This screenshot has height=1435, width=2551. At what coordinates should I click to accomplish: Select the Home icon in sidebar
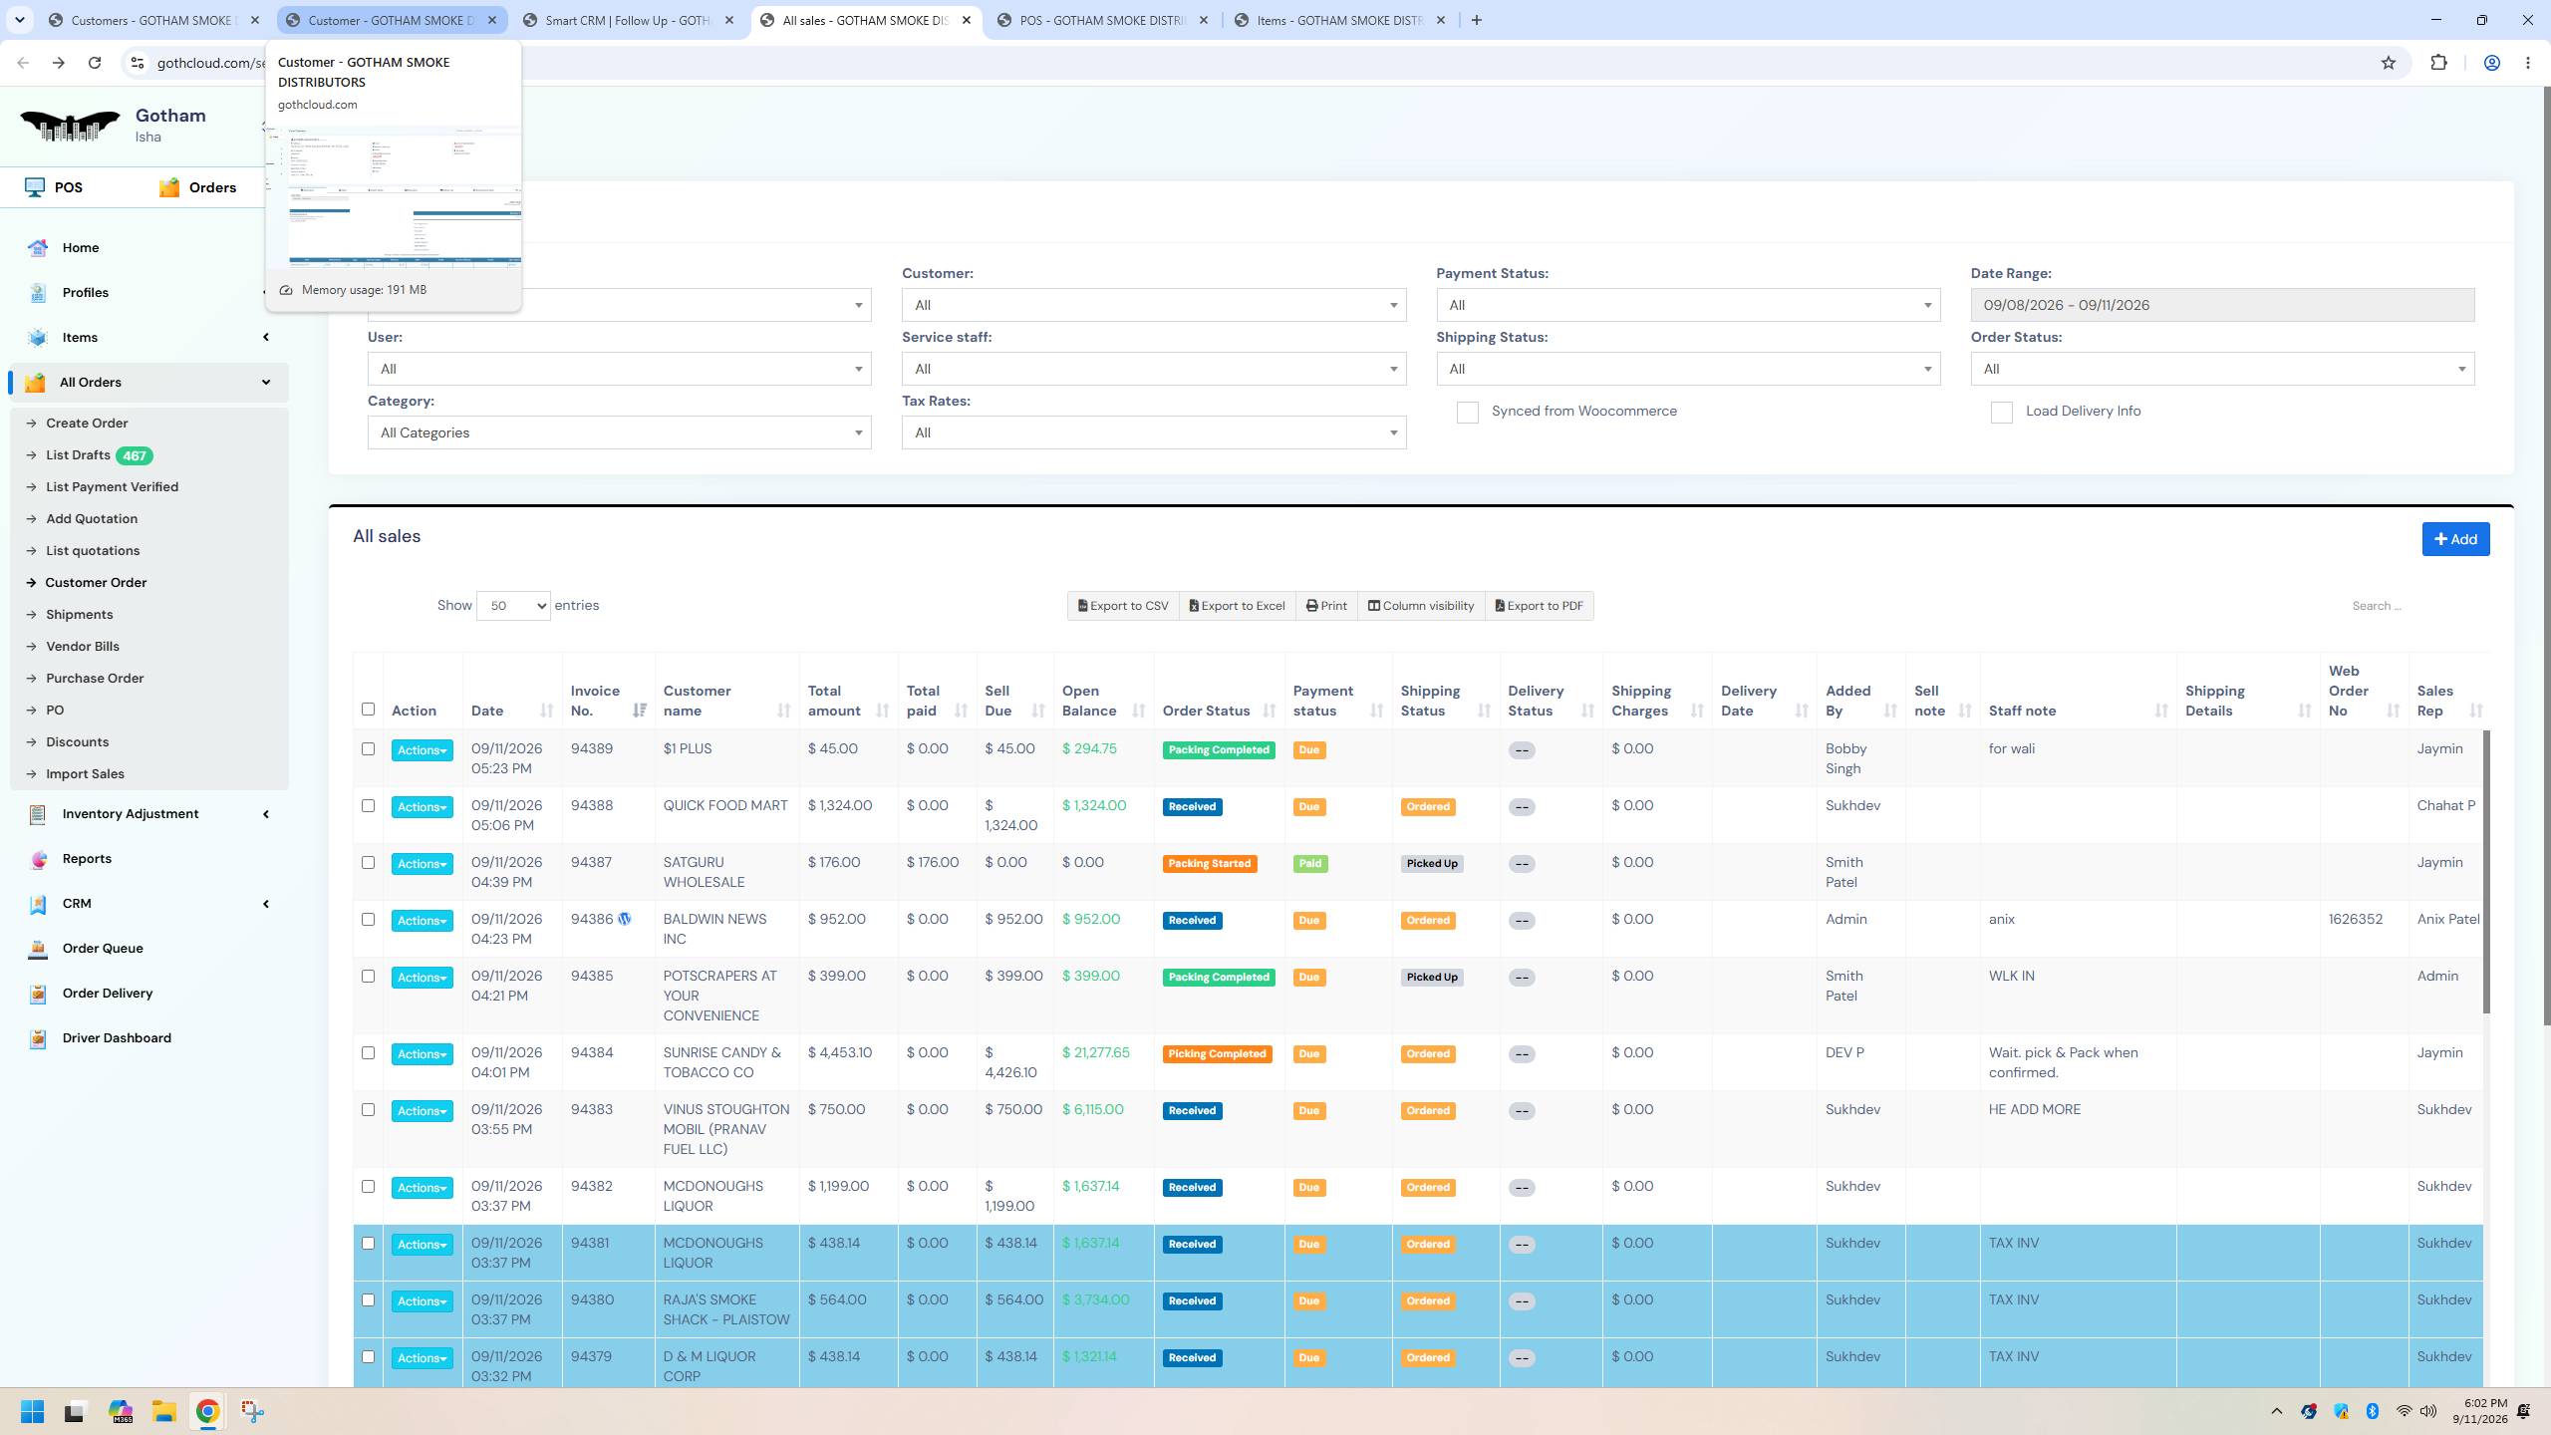pos(38,248)
